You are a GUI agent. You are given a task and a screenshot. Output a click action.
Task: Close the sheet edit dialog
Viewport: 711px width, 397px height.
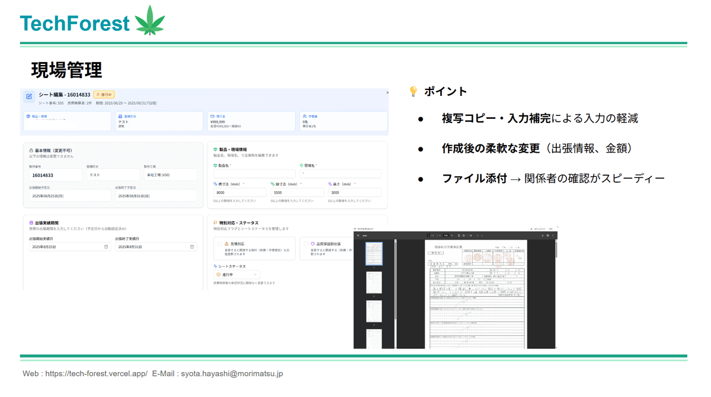(x=387, y=92)
